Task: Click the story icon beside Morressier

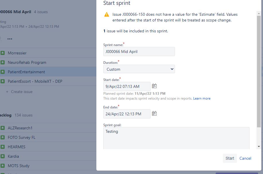Action: pos(3,53)
